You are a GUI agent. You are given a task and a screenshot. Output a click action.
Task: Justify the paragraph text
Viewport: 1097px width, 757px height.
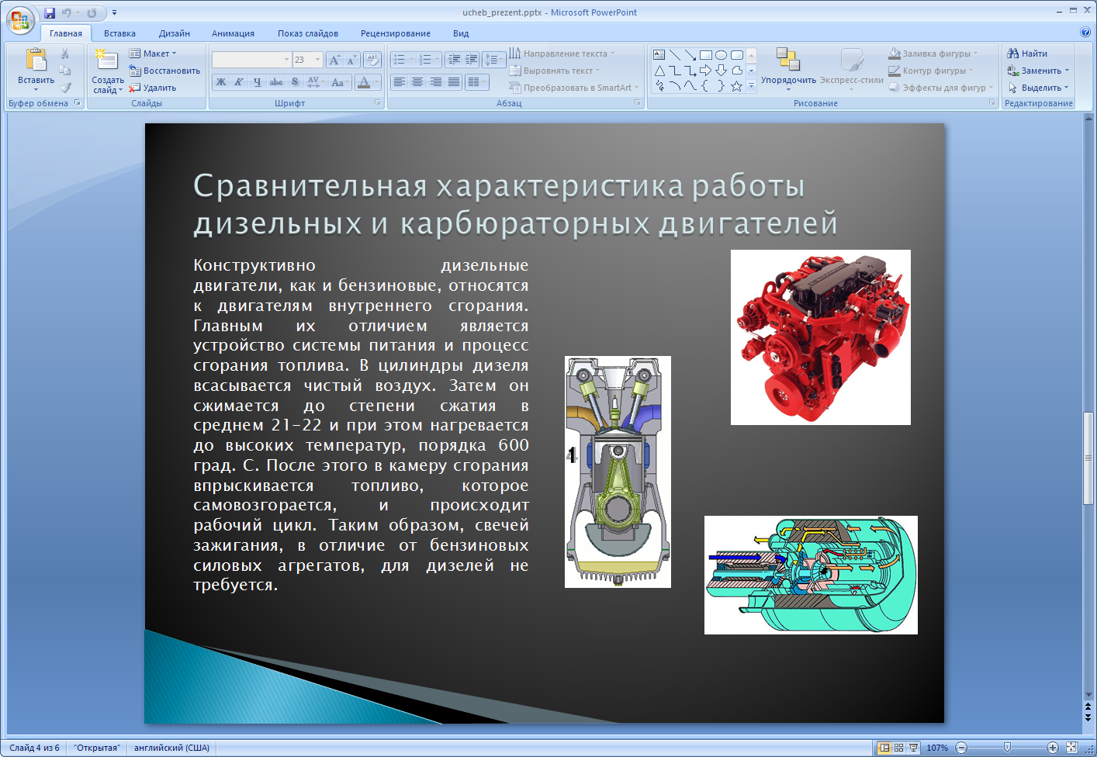tap(454, 81)
